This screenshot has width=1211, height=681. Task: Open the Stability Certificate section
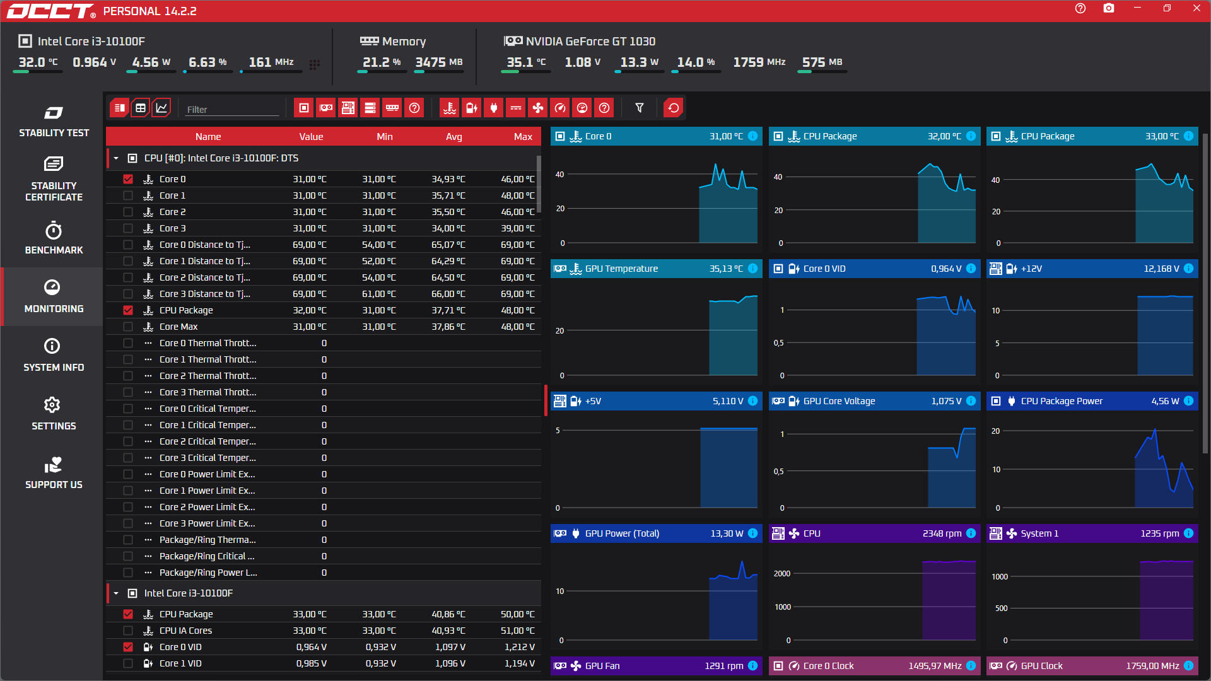(54, 179)
